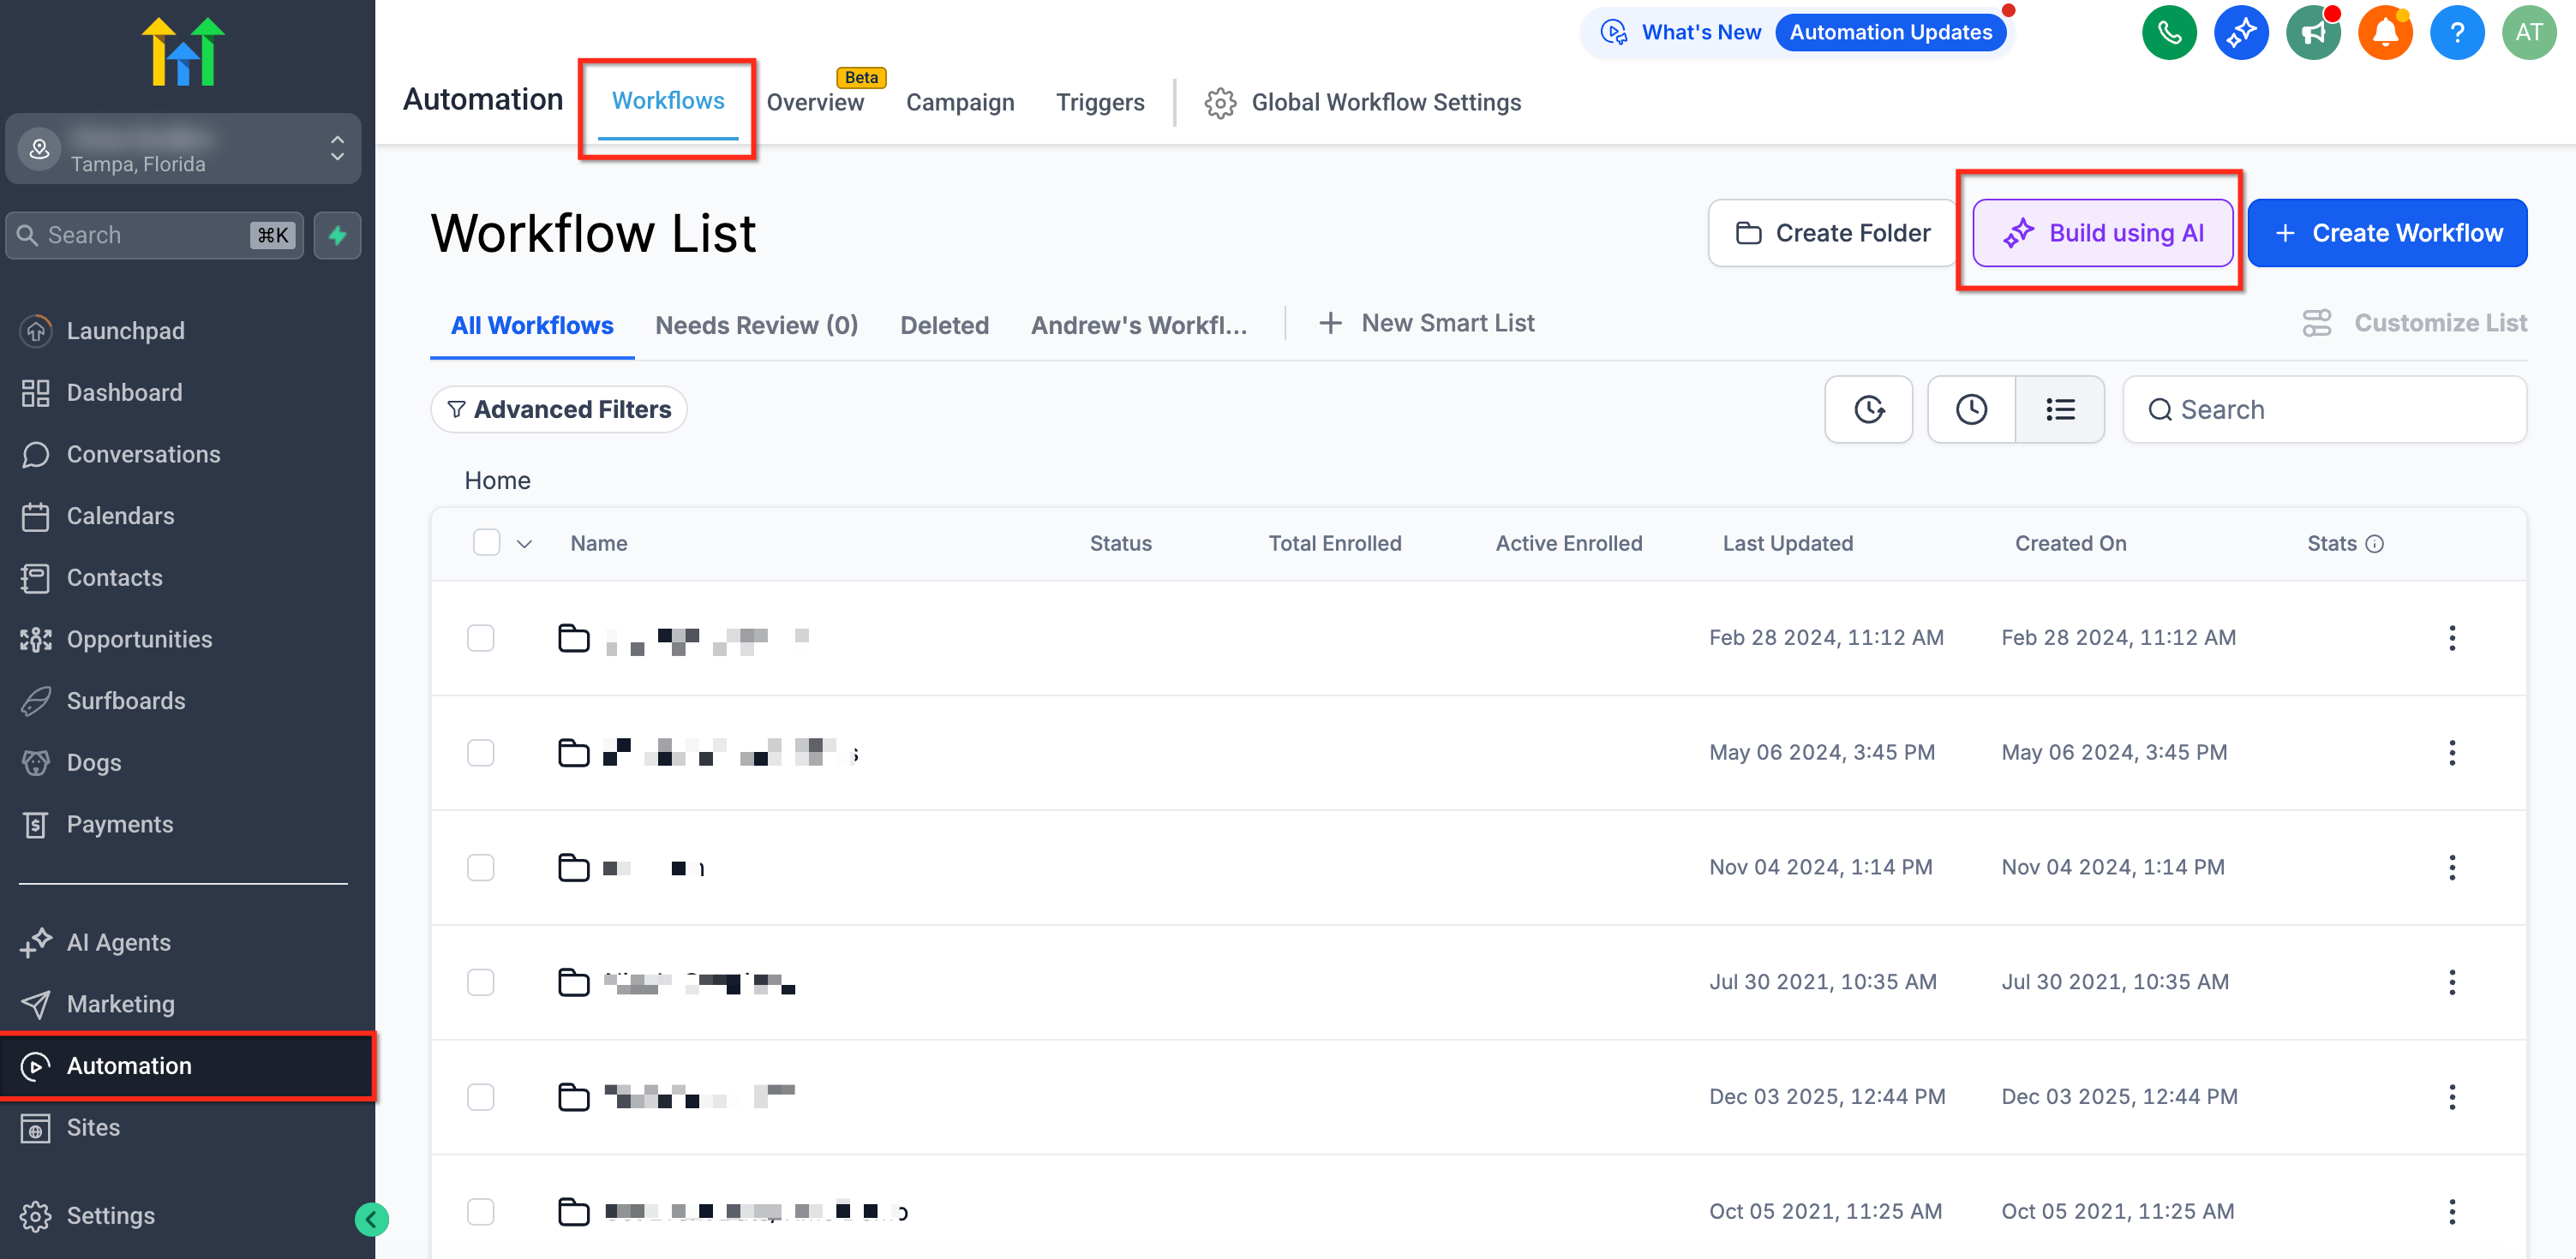Select checkbox for Nov 04 2024 folder row

(481, 868)
